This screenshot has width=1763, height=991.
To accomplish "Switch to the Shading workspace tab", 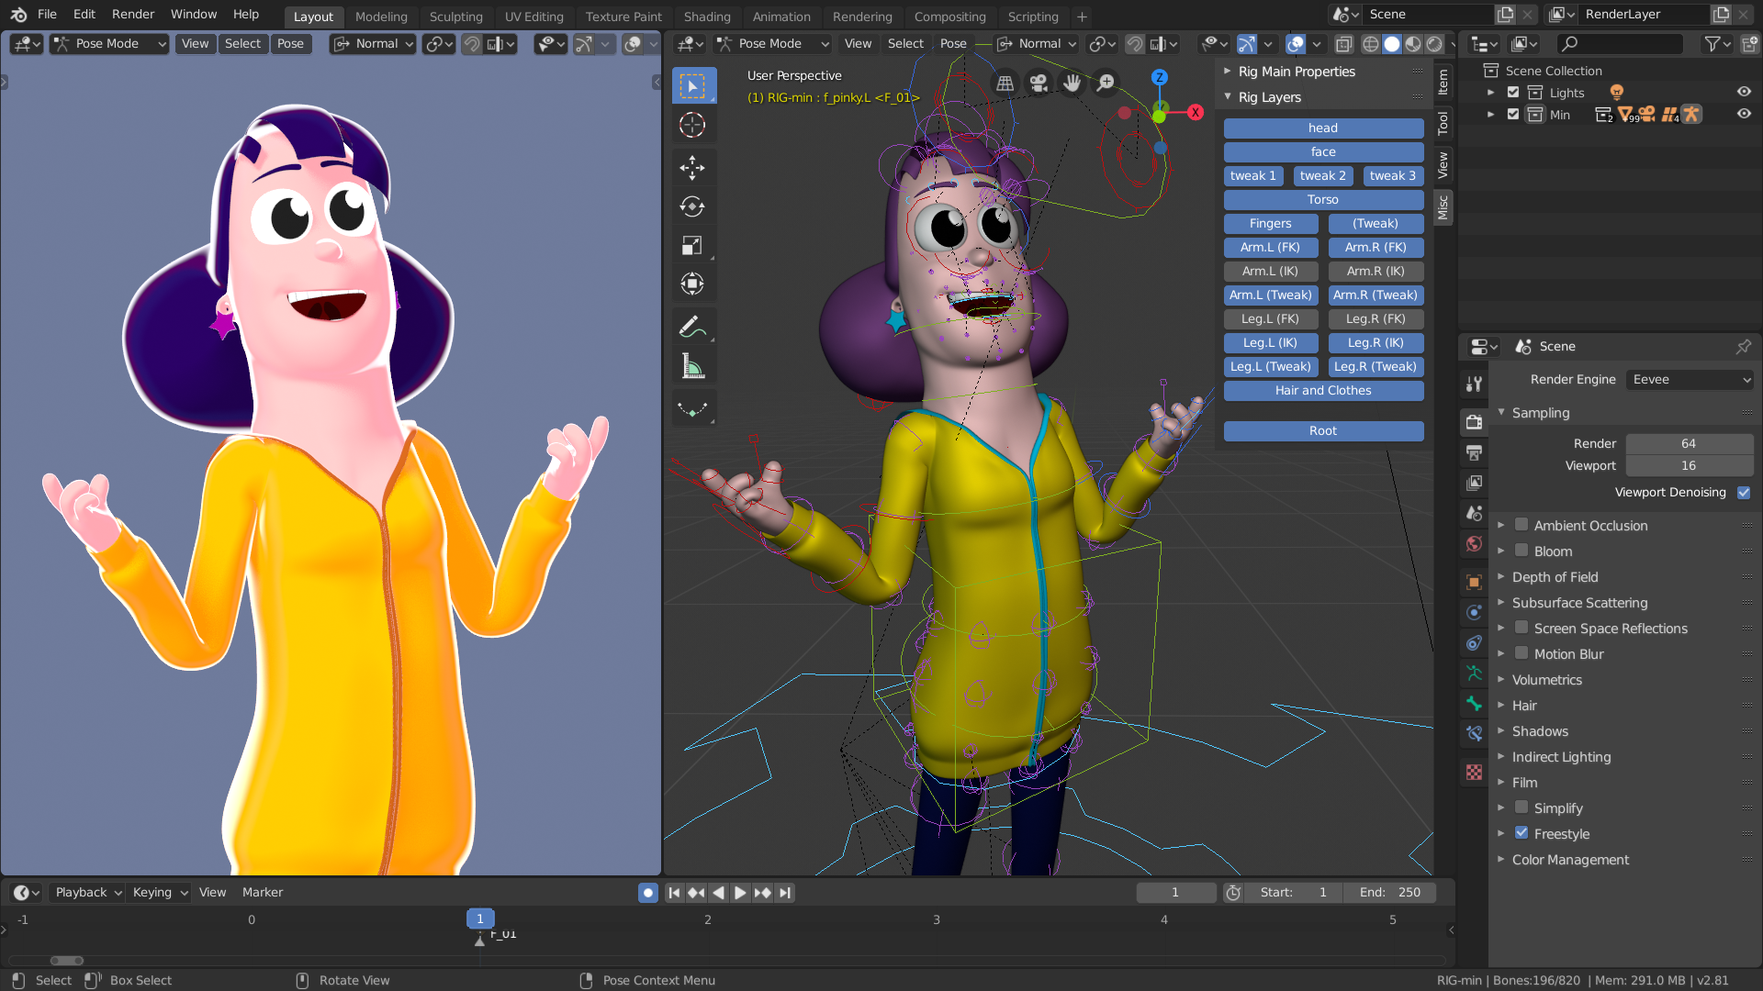I will (706, 17).
